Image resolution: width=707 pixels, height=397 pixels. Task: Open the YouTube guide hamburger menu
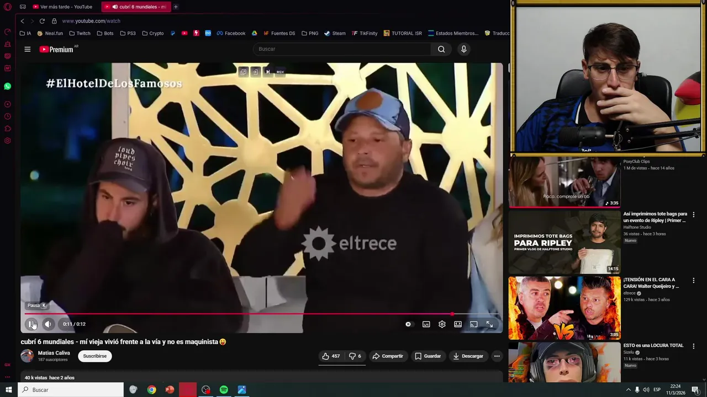click(x=27, y=49)
